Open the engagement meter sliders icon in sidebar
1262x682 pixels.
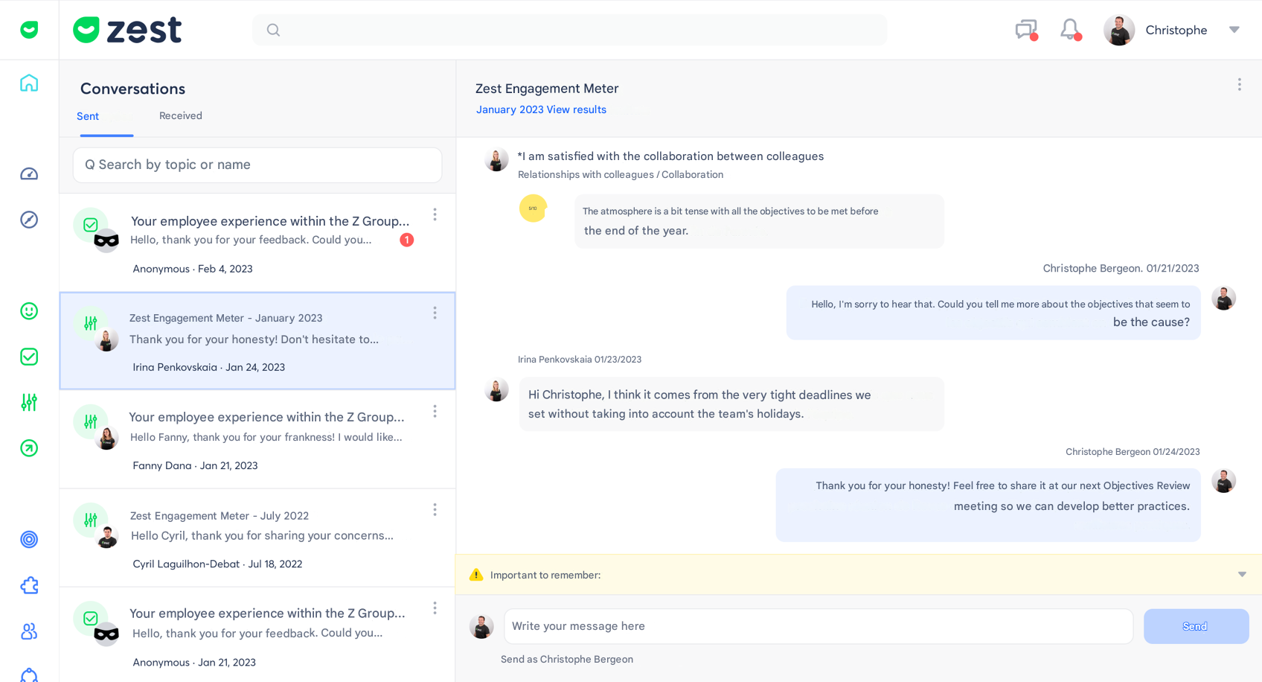click(x=29, y=403)
